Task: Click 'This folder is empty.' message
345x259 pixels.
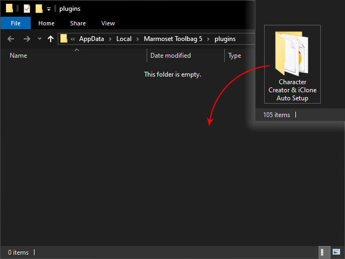Action: pos(172,74)
